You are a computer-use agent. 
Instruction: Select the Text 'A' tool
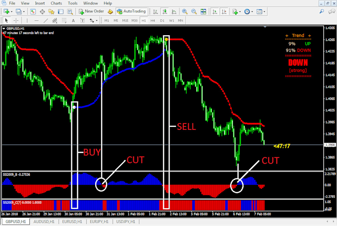73,21
